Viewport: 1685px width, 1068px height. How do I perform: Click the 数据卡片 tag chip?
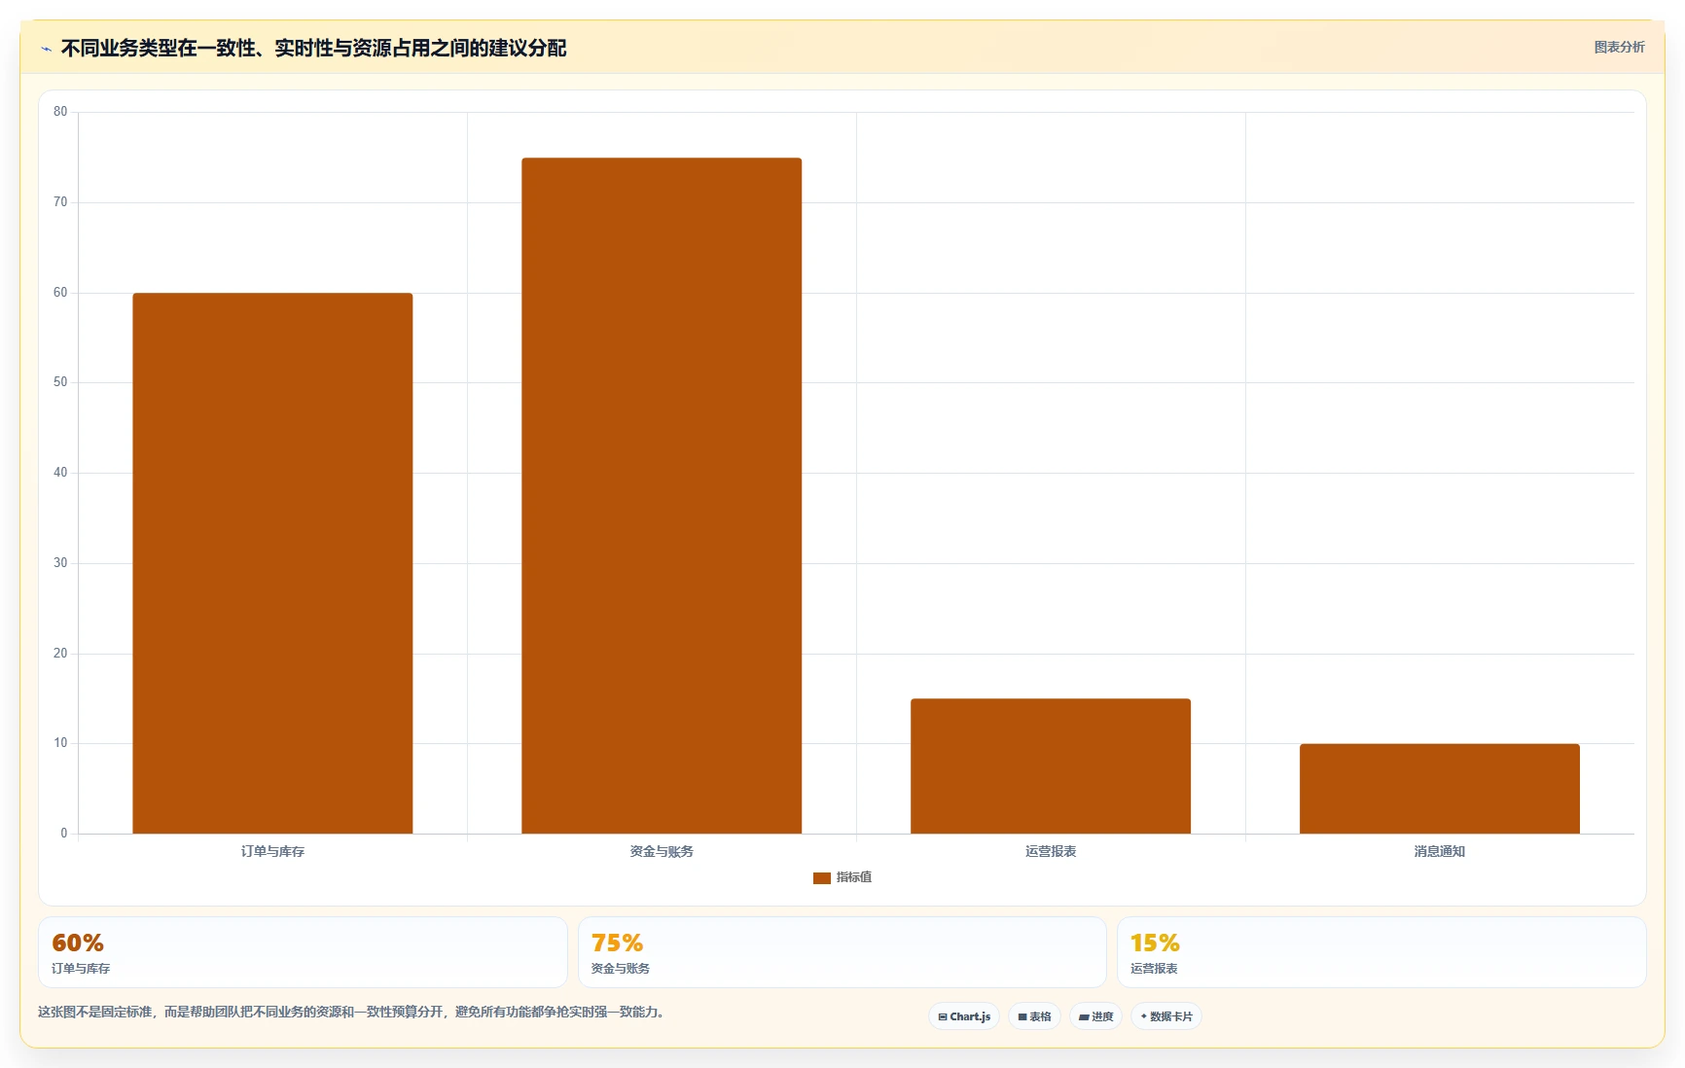click(x=1166, y=1016)
